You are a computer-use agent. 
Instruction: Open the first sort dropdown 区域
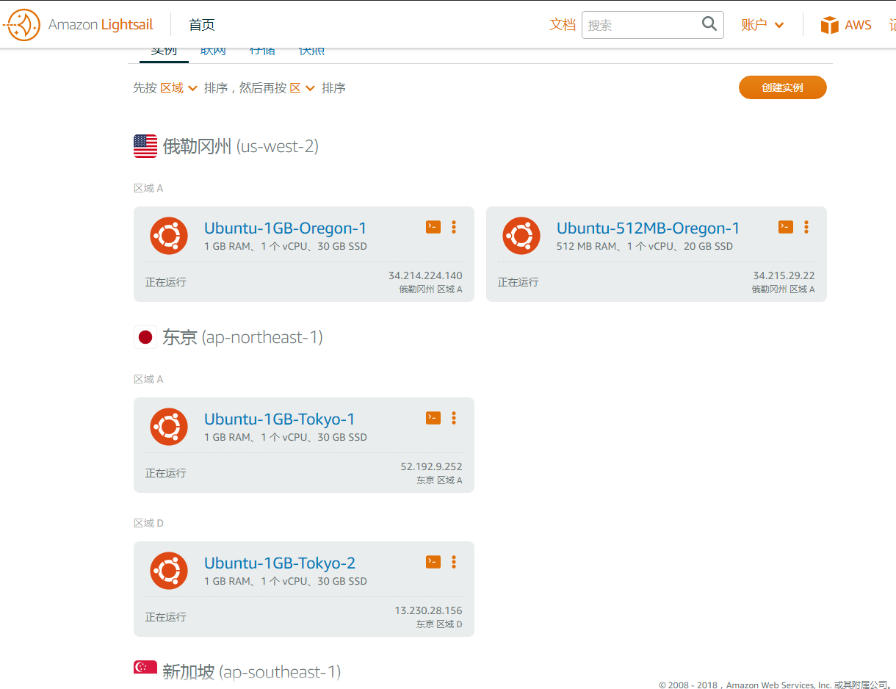click(178, 88)
